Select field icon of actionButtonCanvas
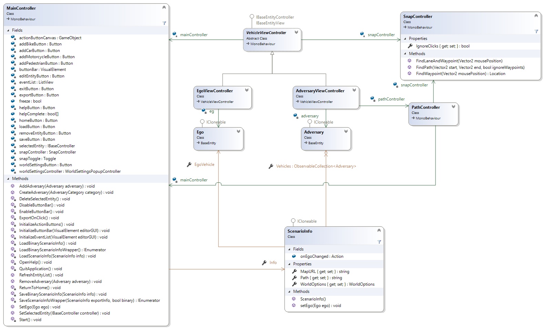 click(x=13, y=38)
